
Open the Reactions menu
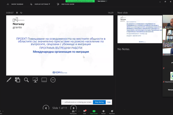point(112,112)
